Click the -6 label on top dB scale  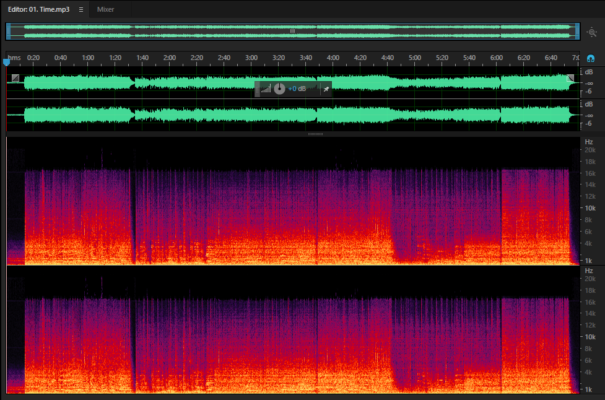pos(588,92)
